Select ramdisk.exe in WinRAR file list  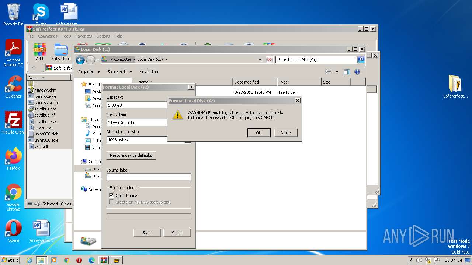coord(45,96)
